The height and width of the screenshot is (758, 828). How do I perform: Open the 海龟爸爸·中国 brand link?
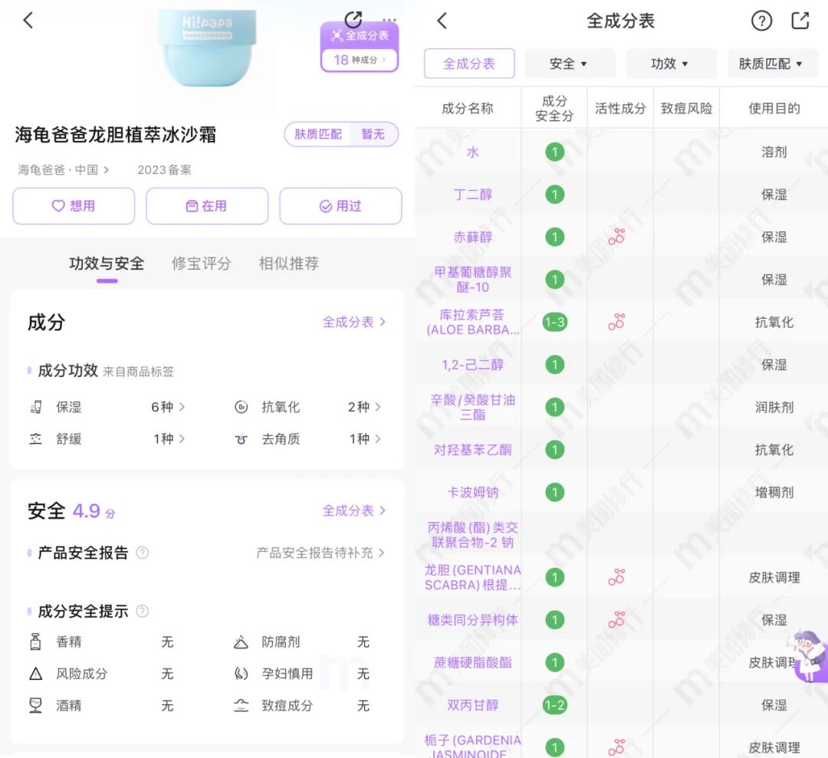click(x=64, y=170)
